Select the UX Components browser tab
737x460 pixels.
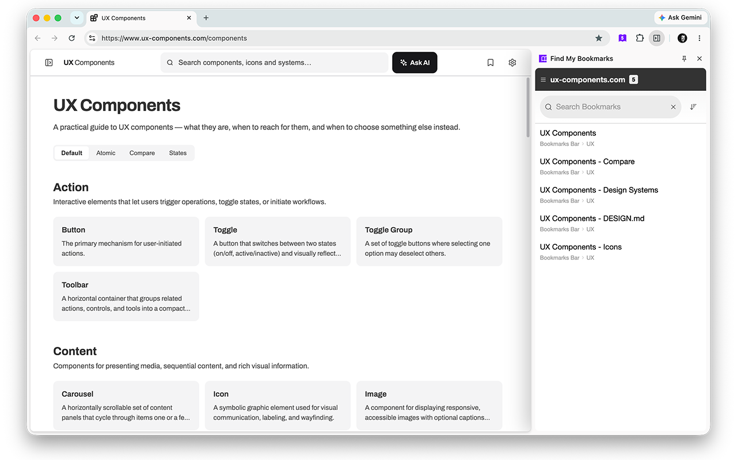[x=141, y=18]
